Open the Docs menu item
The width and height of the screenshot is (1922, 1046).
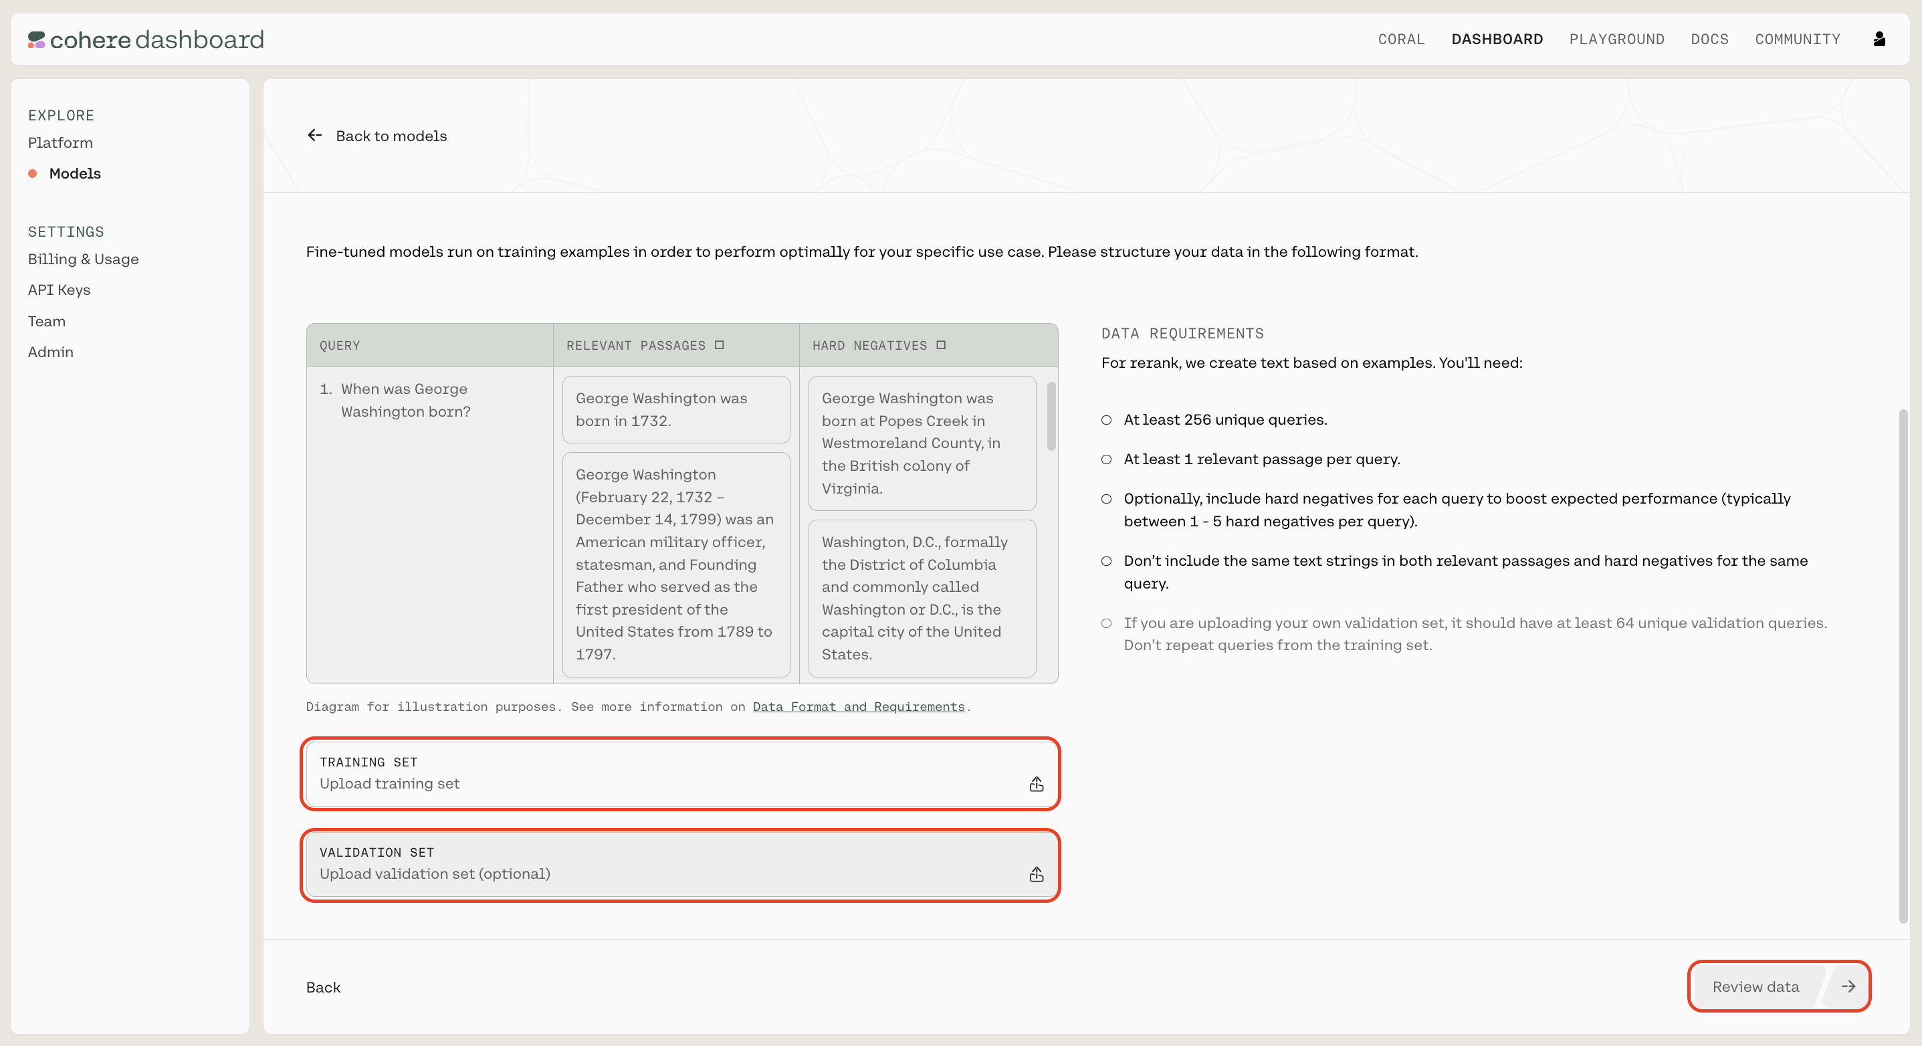[x=1709, y=39]
